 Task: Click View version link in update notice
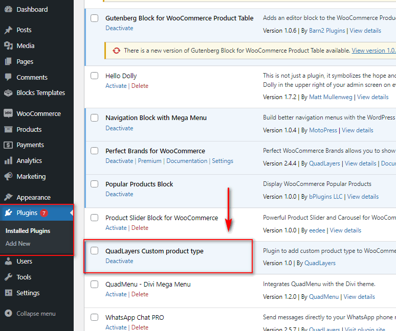click(374, 51)
